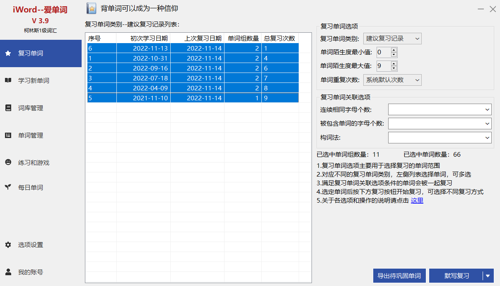Click the 词库管理 book icon
This screenshot has height=286, width=500.
pos(8,108)
